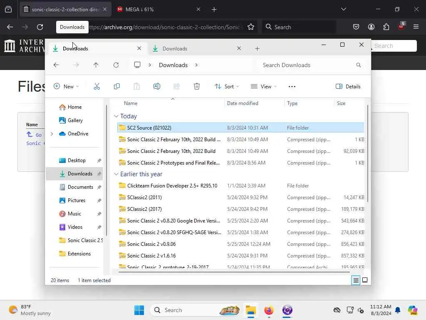Close the second Downloads Explorer tab
The height and width of the screenshot is (320, 426).
(239, 48)
